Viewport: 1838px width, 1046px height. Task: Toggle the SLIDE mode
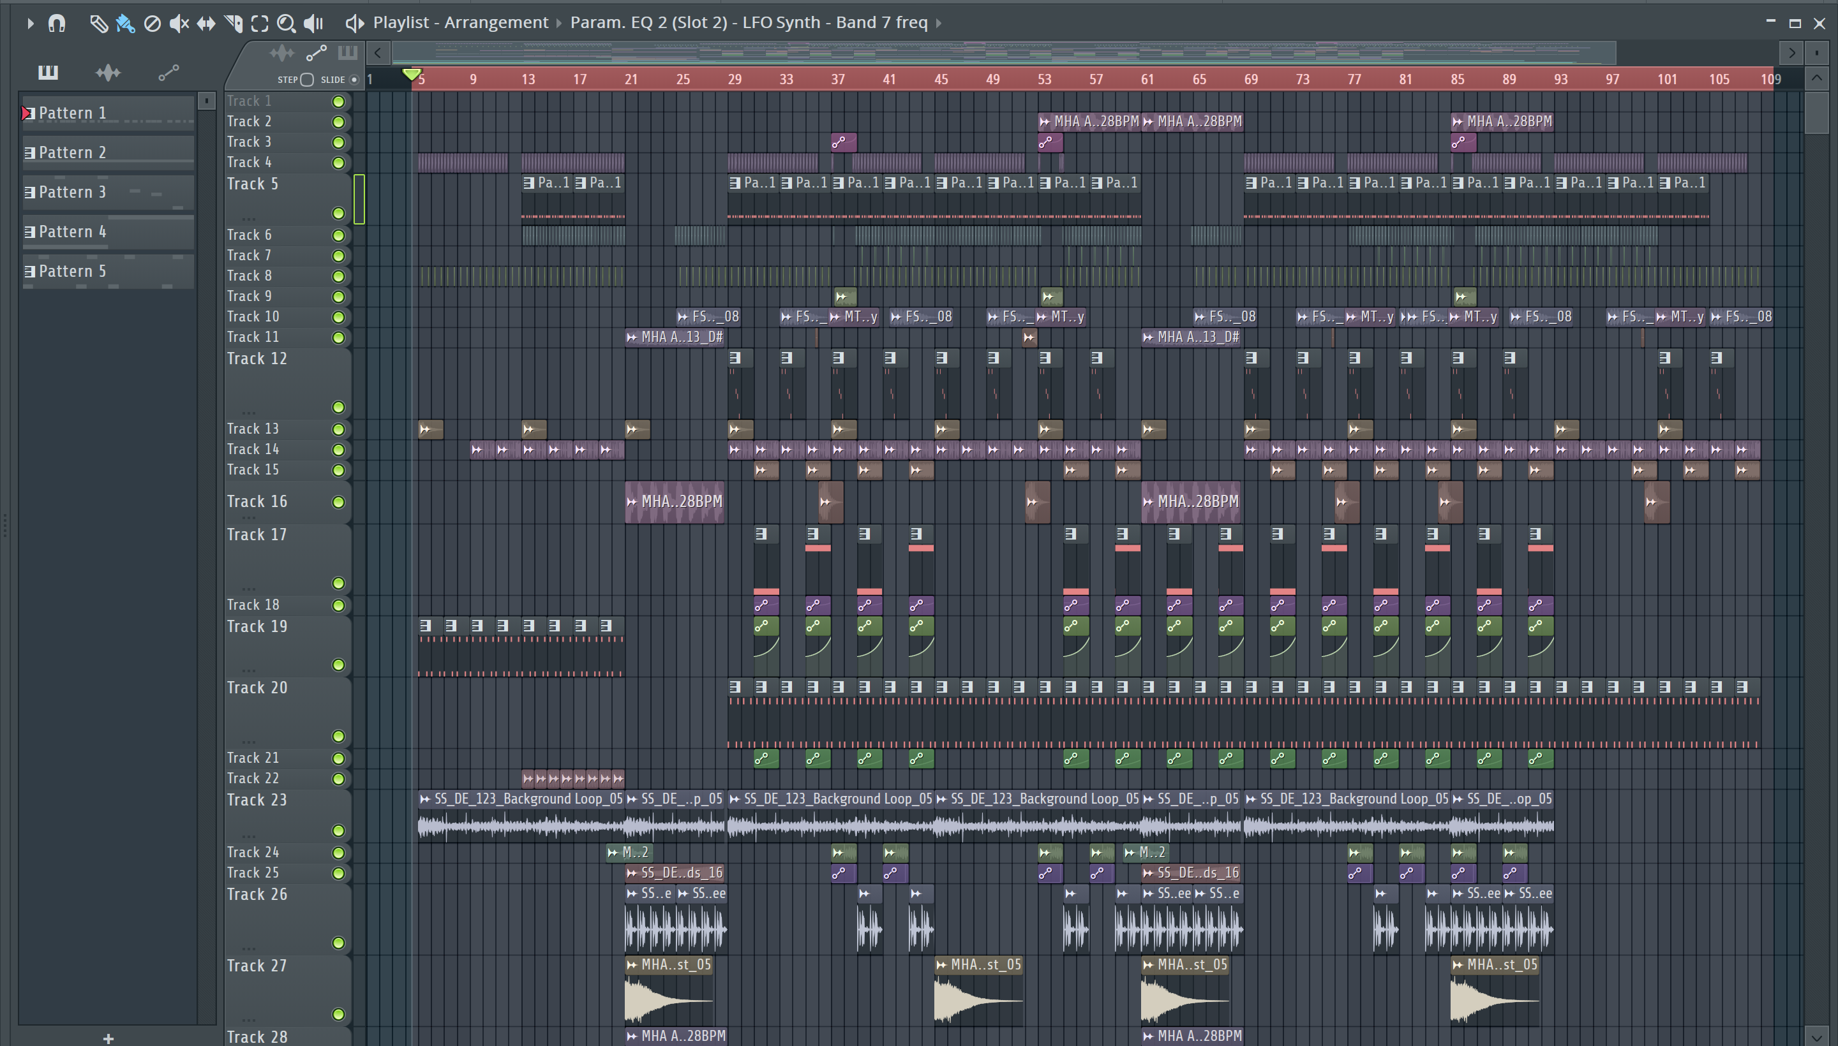click(354, 80)
